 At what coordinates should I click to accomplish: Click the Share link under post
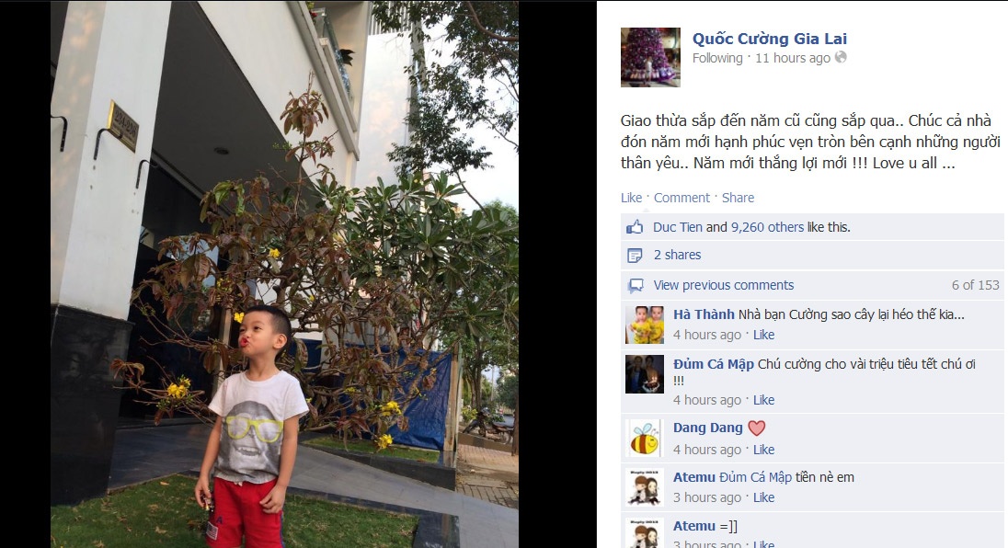click(738, 198)
